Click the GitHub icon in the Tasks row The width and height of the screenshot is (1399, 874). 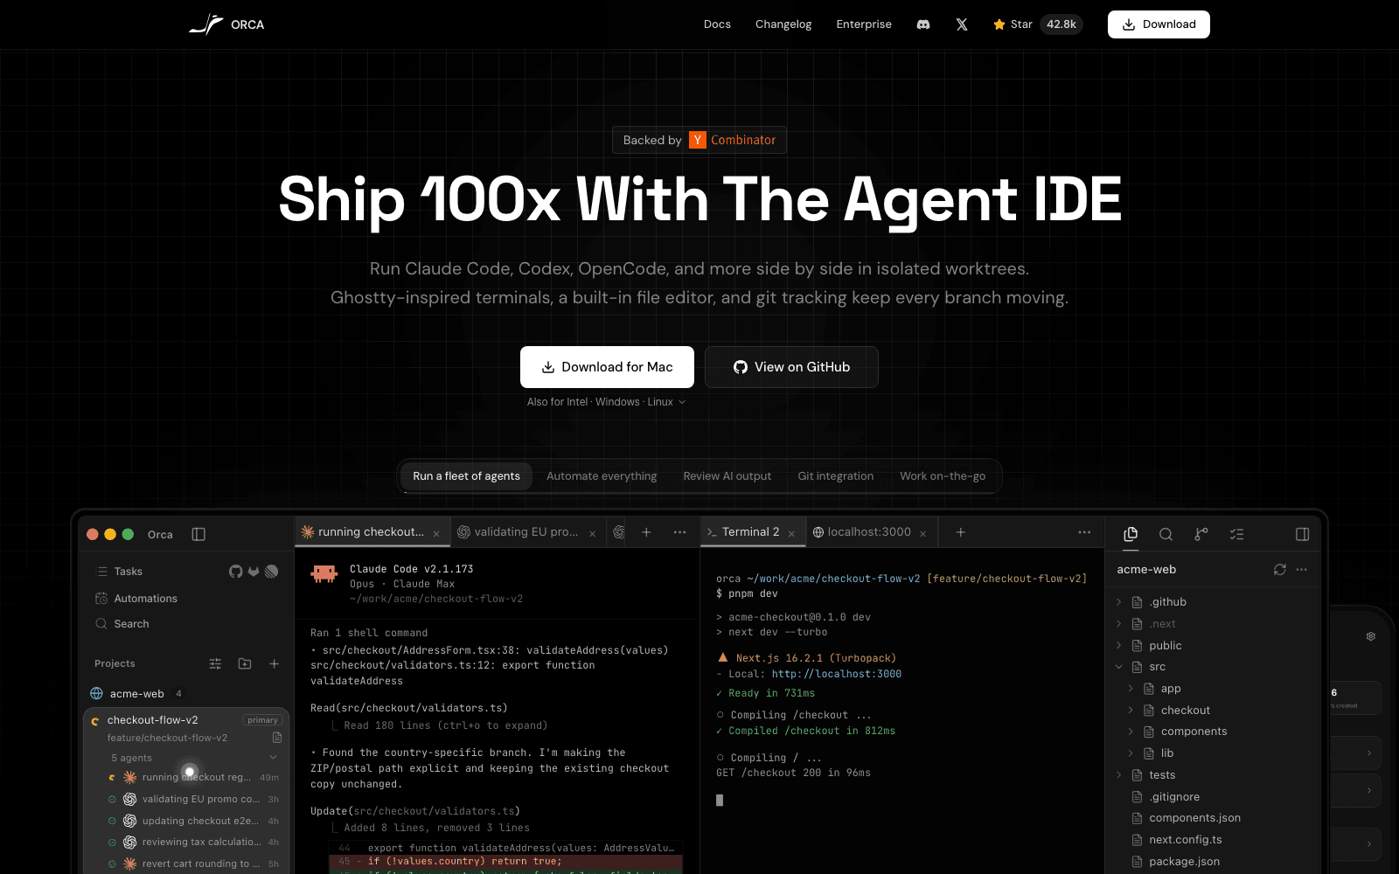[235, 572]
